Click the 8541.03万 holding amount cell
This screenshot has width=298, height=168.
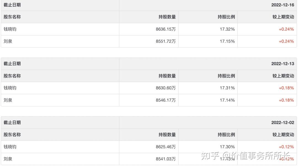tap(166, 159)
